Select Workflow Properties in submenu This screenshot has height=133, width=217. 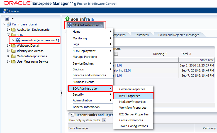[x=133, y=108]
